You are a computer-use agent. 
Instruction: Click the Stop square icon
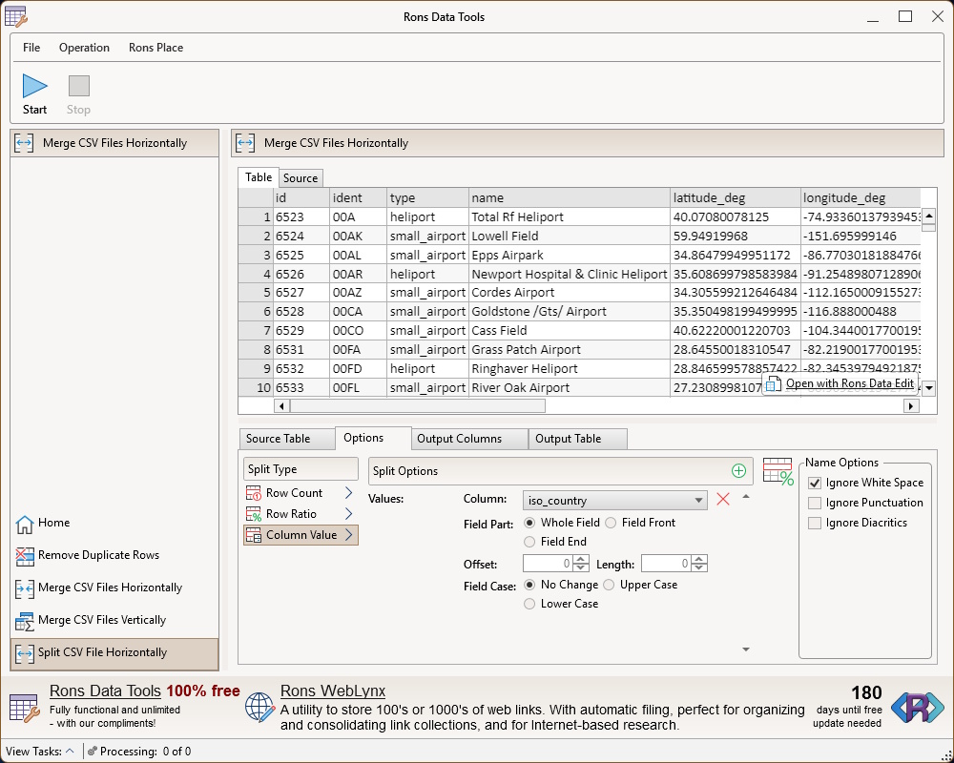click(79, 86)
